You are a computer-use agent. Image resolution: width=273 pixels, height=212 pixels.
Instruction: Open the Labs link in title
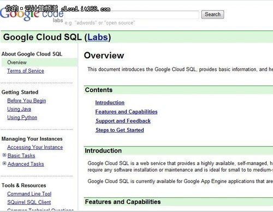(98, 37)
